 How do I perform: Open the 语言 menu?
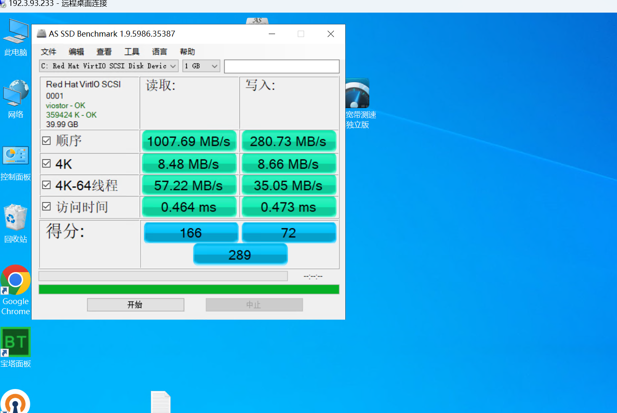(x=159, y=52)
